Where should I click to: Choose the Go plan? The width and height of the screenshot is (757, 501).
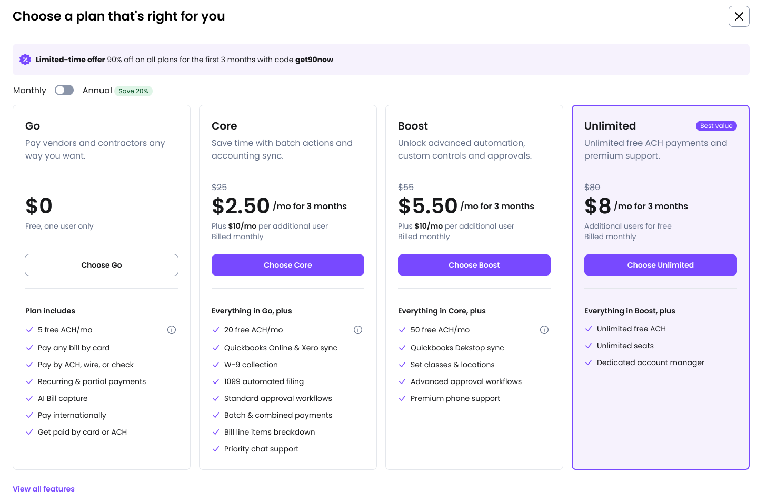101,265
